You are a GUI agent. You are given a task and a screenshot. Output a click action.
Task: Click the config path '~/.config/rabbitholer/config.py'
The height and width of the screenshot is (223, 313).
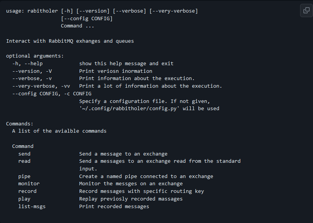128,109
